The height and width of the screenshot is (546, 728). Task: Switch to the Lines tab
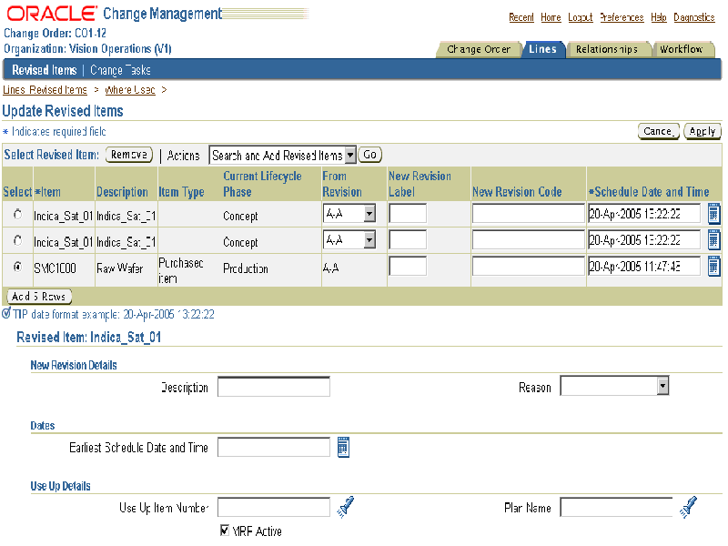click(542, 49)
